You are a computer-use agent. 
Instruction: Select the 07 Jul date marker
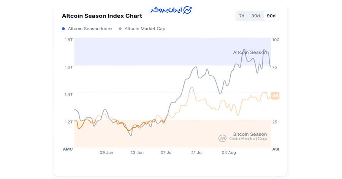coord(166,152)
